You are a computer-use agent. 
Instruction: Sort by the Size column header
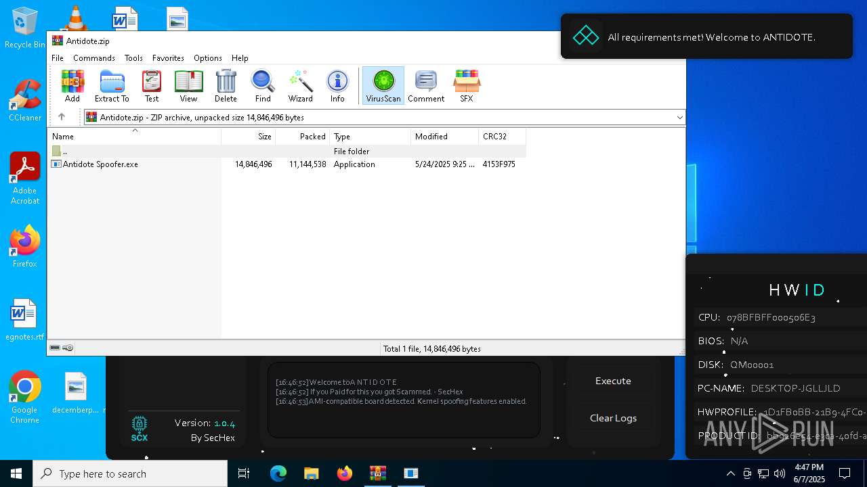[x=249, y=137]
